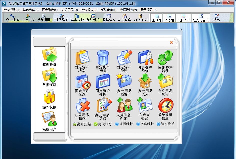
Task: Toggle the 状态栏 display button
Action: pyautogui.click(x=169, y=18)
